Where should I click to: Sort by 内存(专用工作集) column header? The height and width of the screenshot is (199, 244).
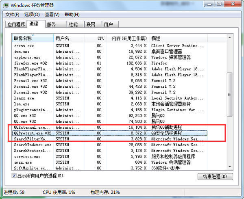pyautogui.click(x=128, y=38)
